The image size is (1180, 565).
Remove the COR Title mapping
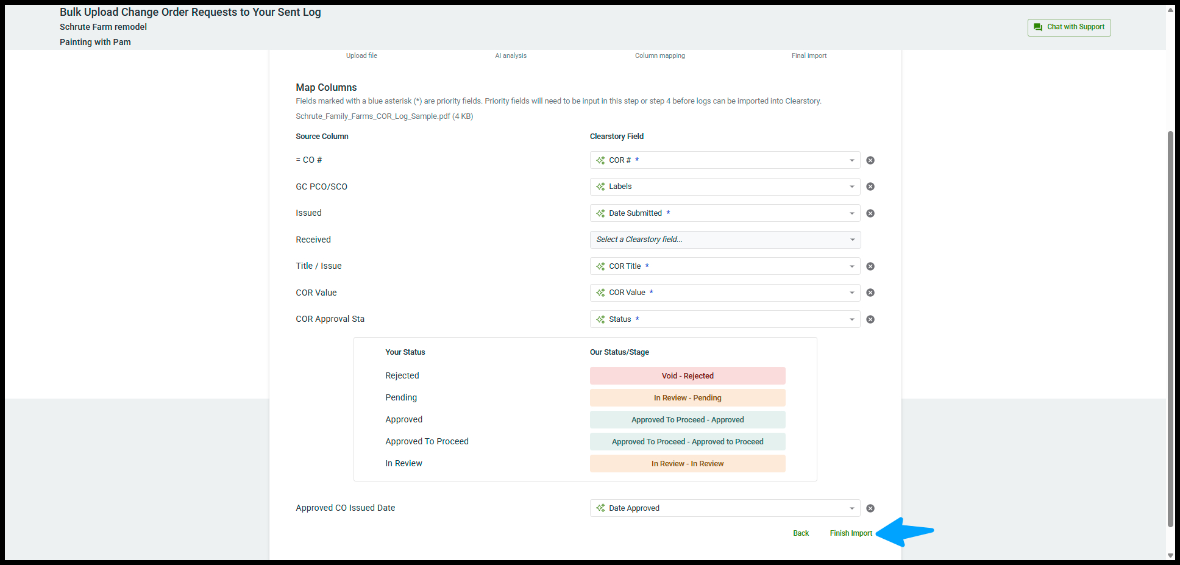point(870,266)
